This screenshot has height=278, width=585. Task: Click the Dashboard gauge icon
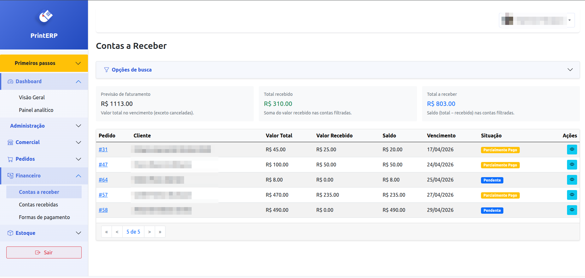(10, 82)
